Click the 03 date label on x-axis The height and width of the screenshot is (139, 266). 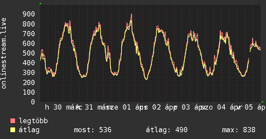click(186, 107)
